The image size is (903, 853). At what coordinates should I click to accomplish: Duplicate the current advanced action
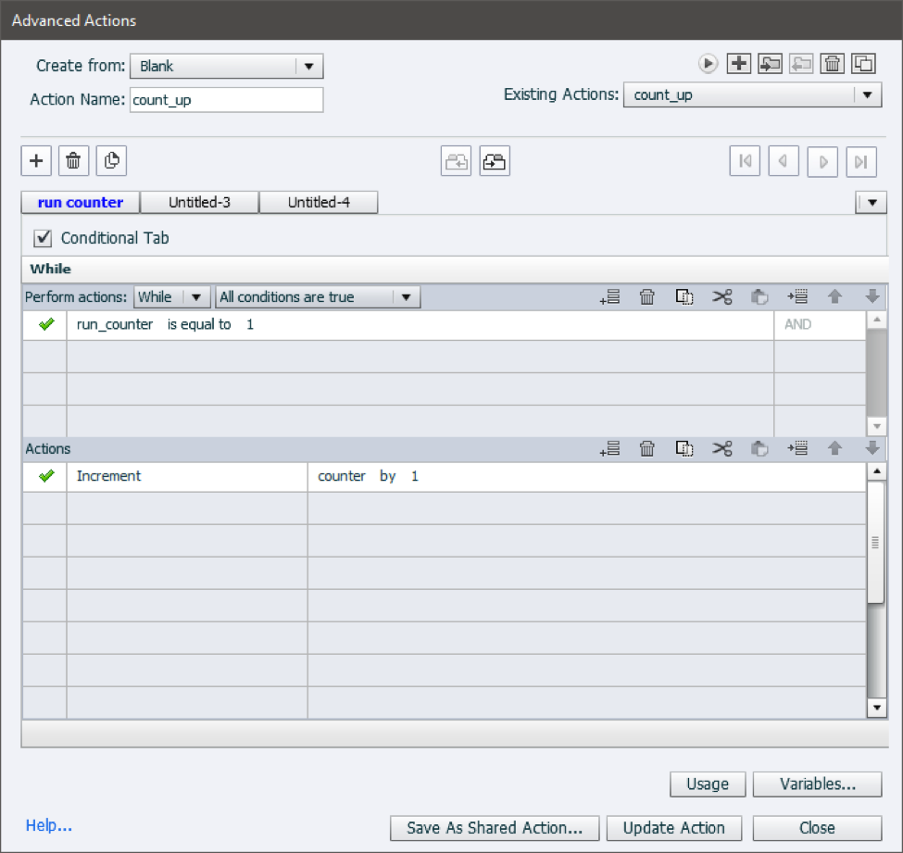[x=863, y=63]
